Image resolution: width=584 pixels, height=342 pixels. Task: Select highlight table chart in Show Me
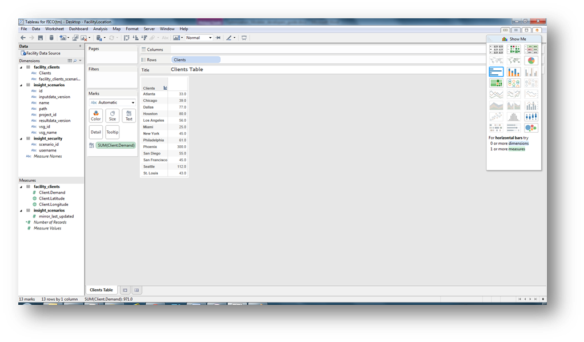click(x=531, y=49)
